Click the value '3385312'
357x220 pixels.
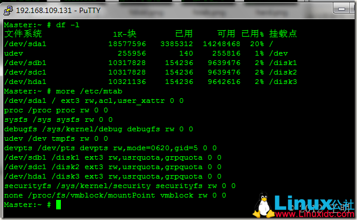point(177,44)
